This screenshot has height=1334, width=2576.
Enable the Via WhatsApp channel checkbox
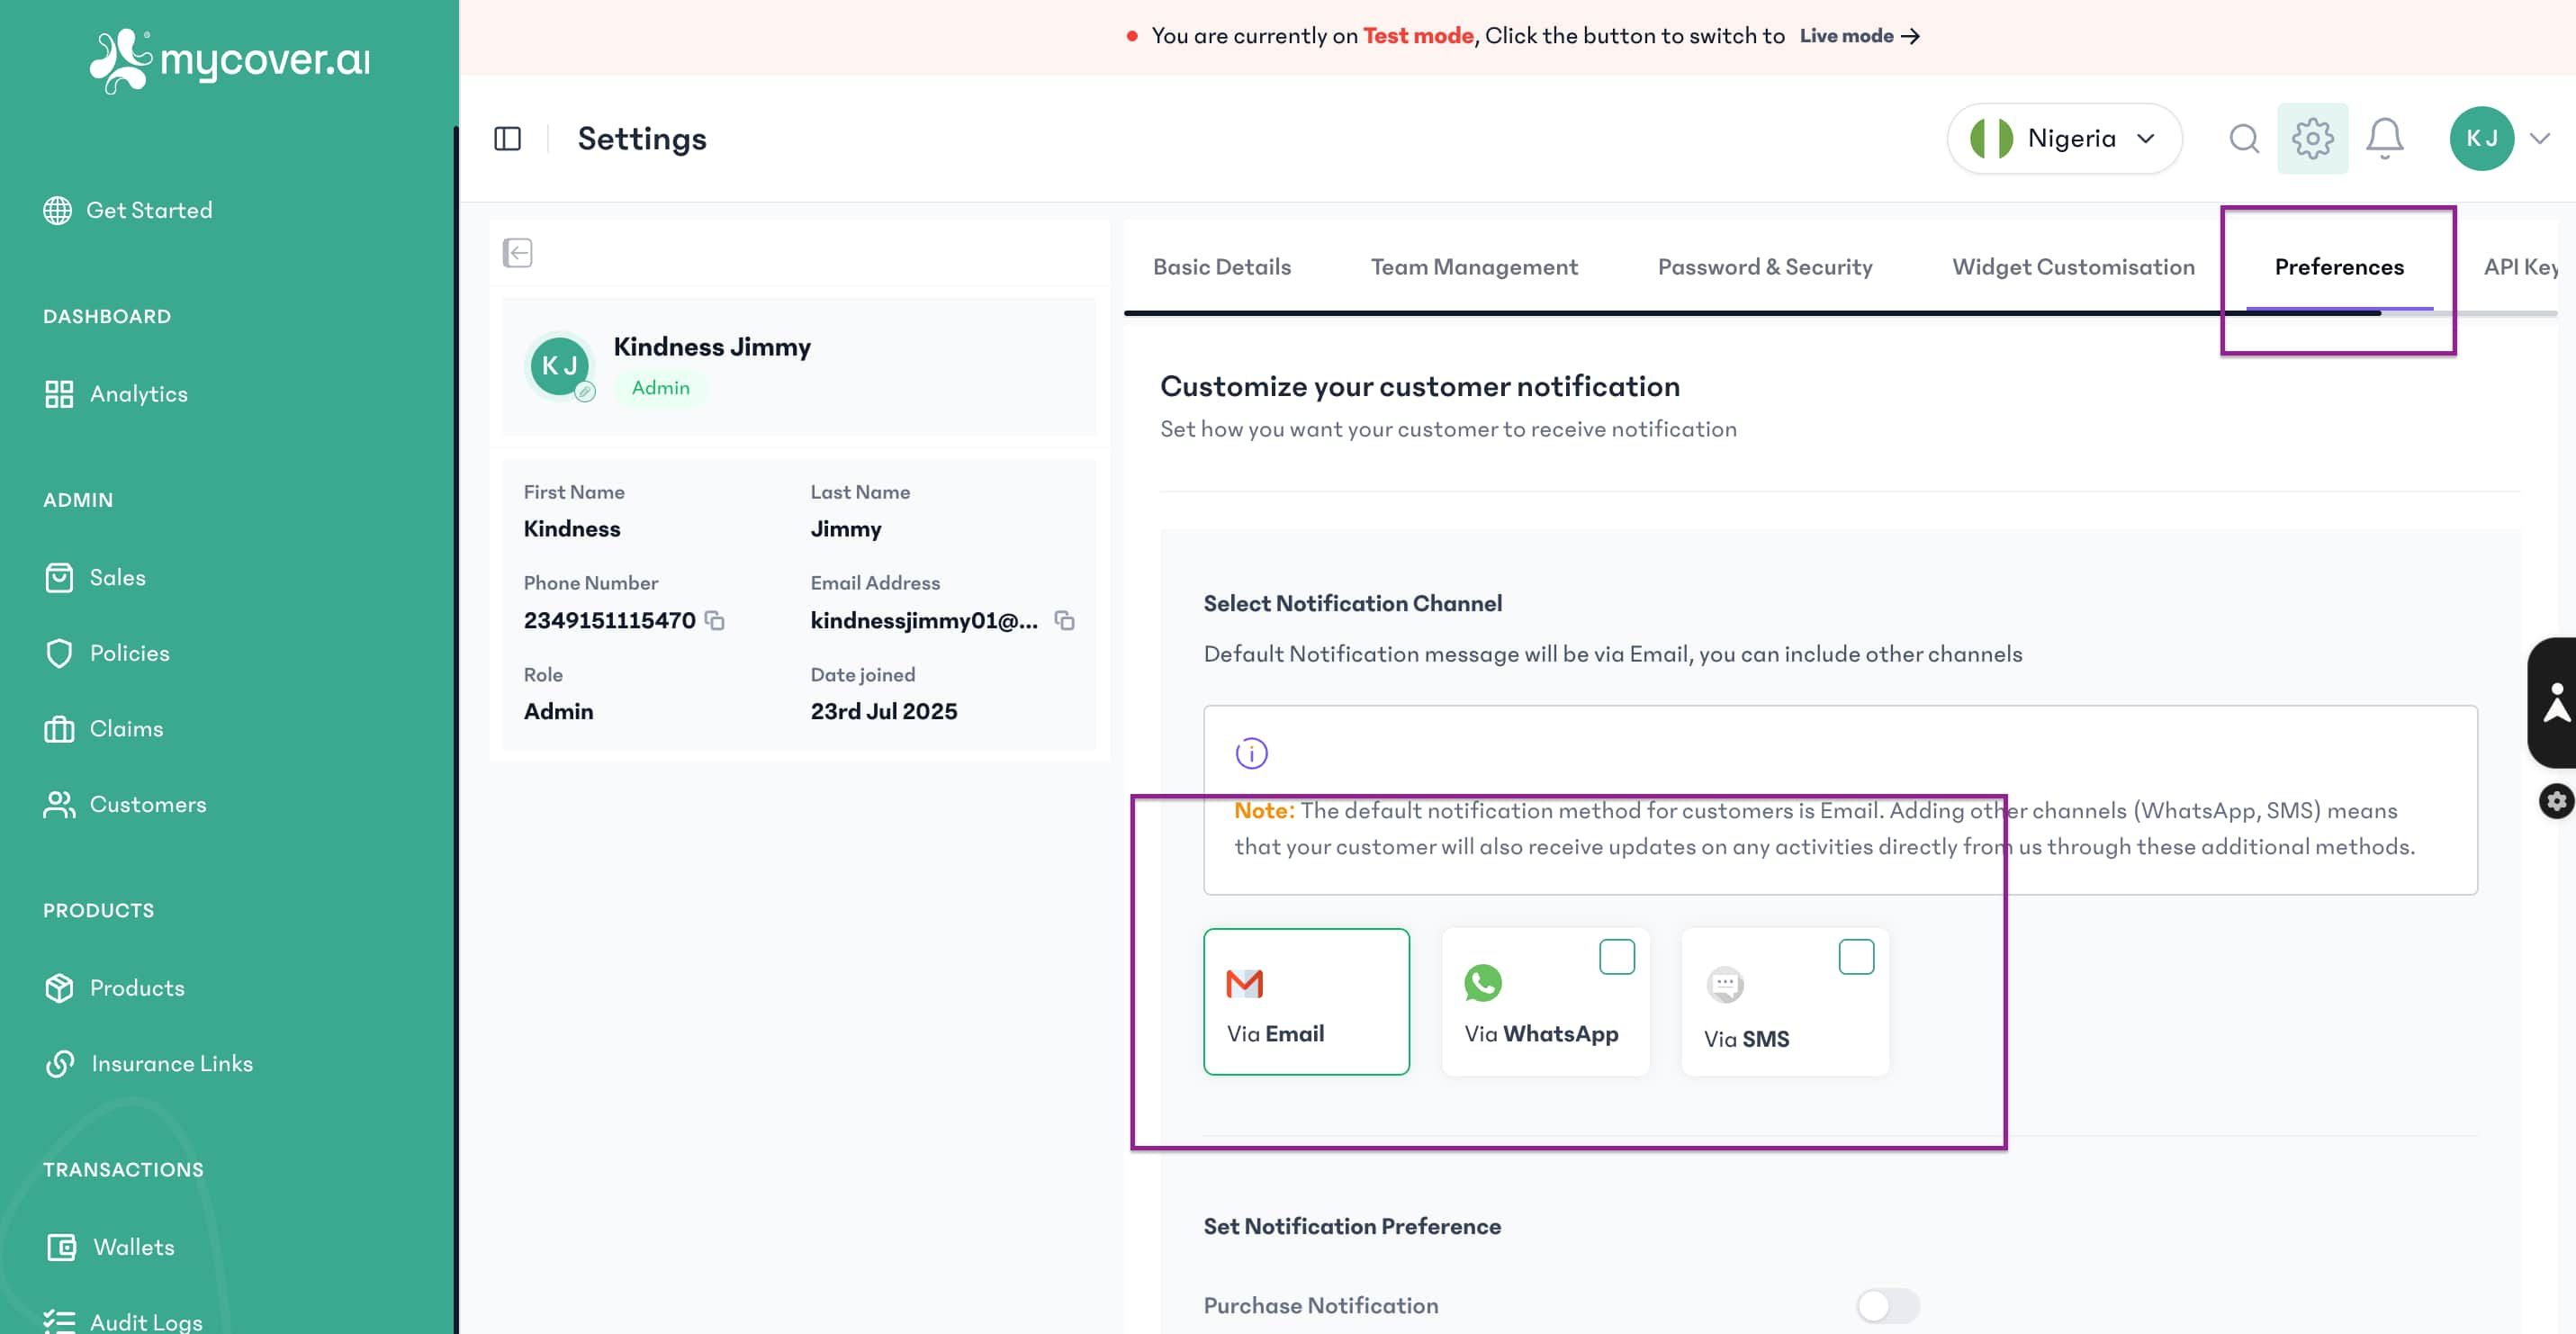tap(1616, 956)
